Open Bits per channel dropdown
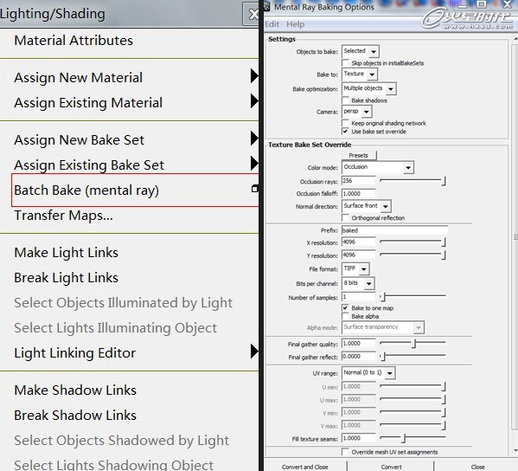 [358, 283]
